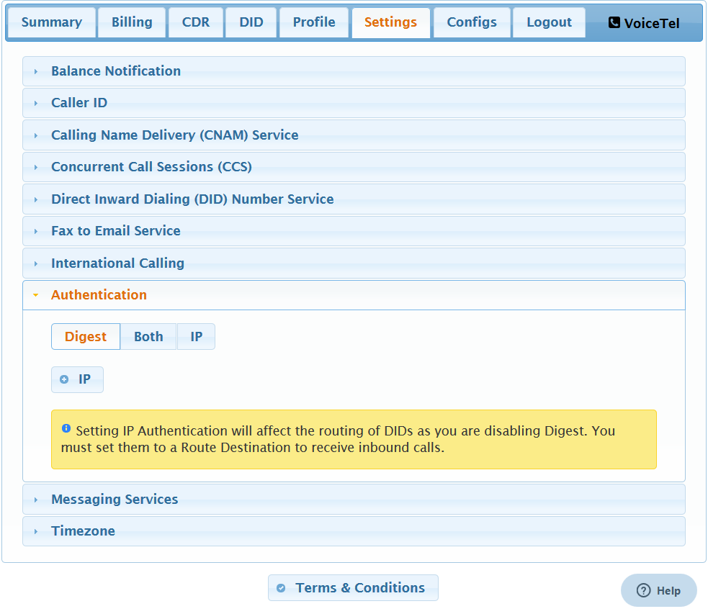Open the Billing tab
The height and width of the screenshot is (614, 708).
[132, 22]
